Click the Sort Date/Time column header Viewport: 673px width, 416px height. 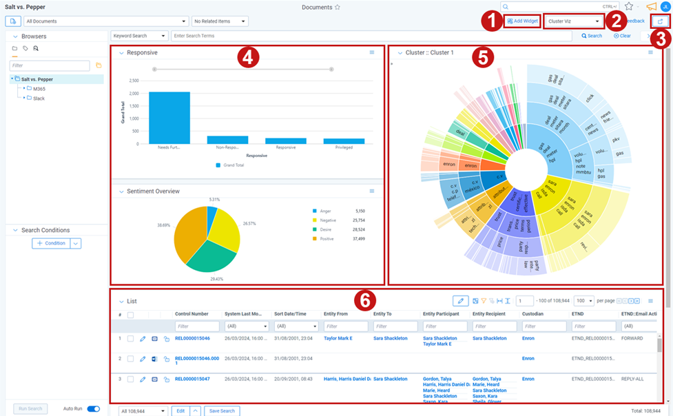pos(290,314)
